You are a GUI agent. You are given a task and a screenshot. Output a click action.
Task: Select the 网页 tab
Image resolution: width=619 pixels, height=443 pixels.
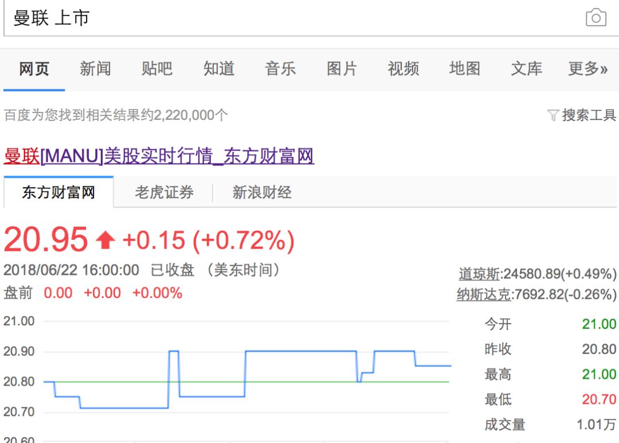pyautogui.click(x=34, y=69)
